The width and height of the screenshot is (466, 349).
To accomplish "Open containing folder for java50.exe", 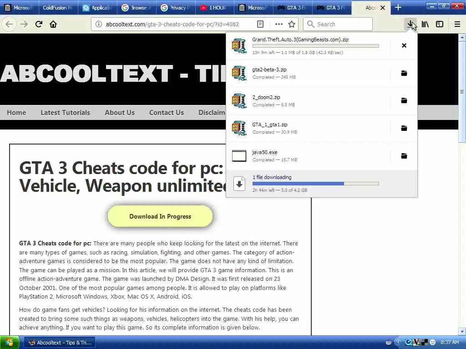I will [404, 155].
